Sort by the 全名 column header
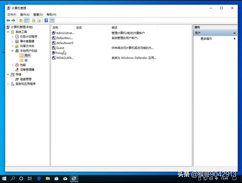The height and width of the screenshot is (183, 242). [x=93, y=28]
